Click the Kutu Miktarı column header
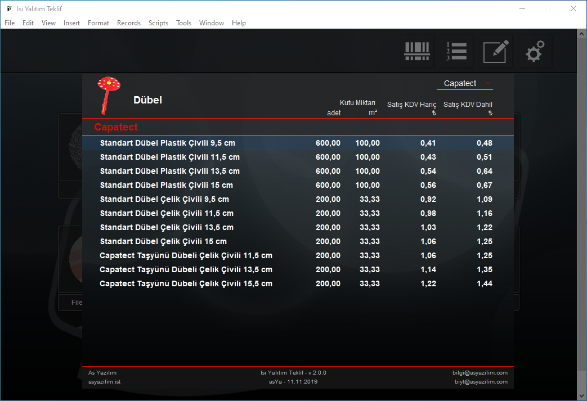Viewport: 587px width, 401px height. [357, 103]
